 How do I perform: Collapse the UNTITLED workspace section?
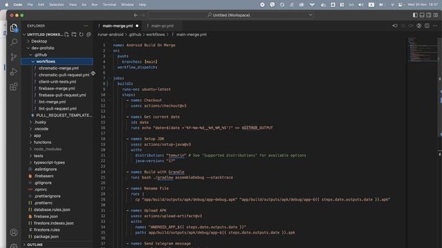44,34
